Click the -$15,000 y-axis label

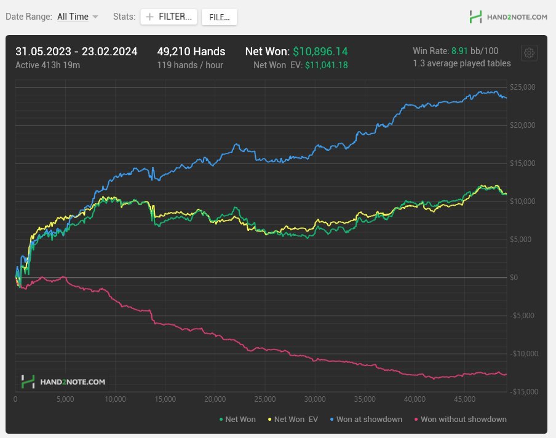point(524,391)
